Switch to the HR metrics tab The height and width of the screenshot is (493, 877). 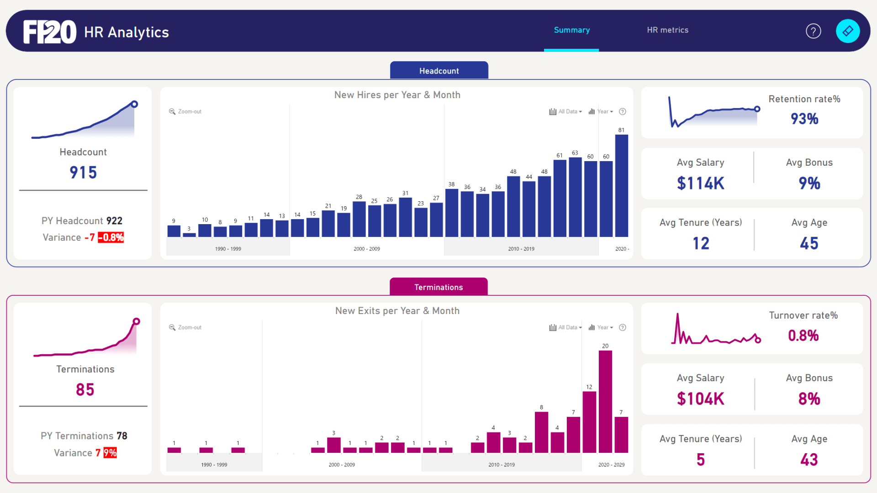tap(667, 30)
